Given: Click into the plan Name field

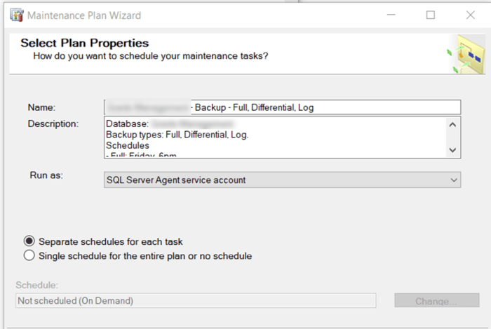Looking at the screenshot, I should tap(282, 107).
